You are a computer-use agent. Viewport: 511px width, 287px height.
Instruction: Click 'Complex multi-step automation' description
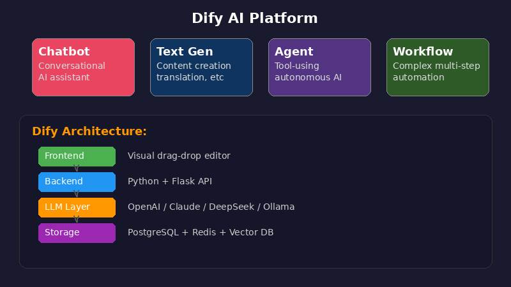coord(436,71)
